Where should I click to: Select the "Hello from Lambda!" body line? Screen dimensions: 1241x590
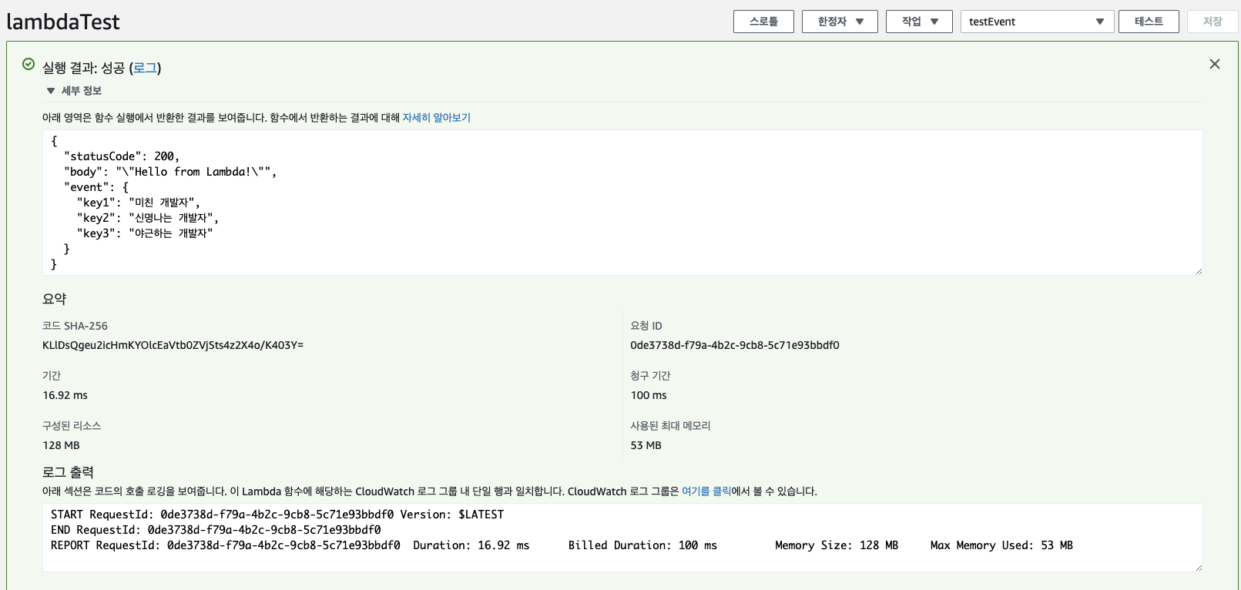click(170, 172)
